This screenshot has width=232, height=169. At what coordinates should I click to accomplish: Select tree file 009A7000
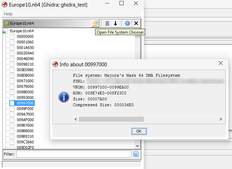pyautogui.click(x=25, y=114)
